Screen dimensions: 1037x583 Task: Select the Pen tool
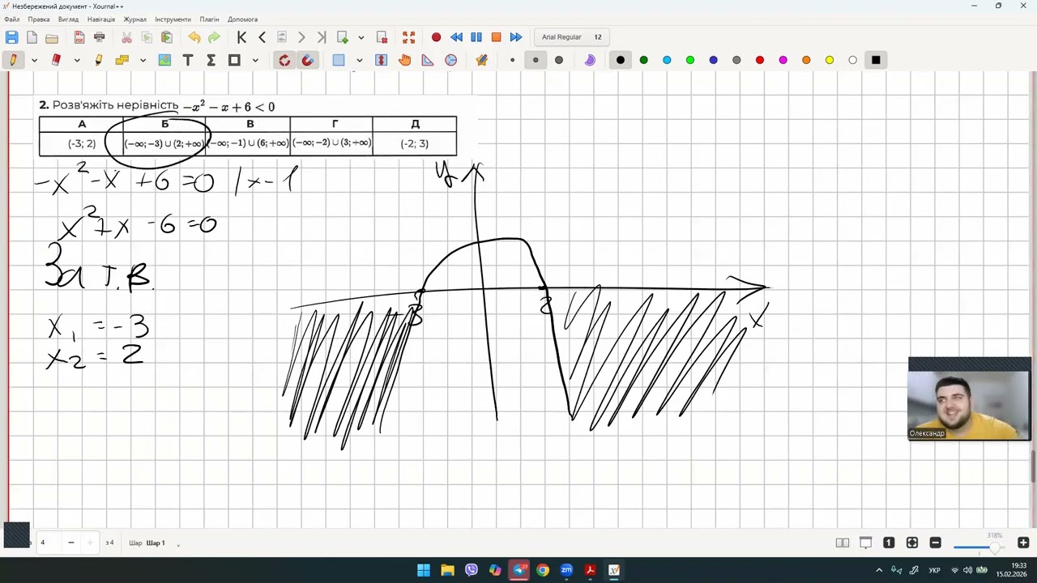(13, 60)
